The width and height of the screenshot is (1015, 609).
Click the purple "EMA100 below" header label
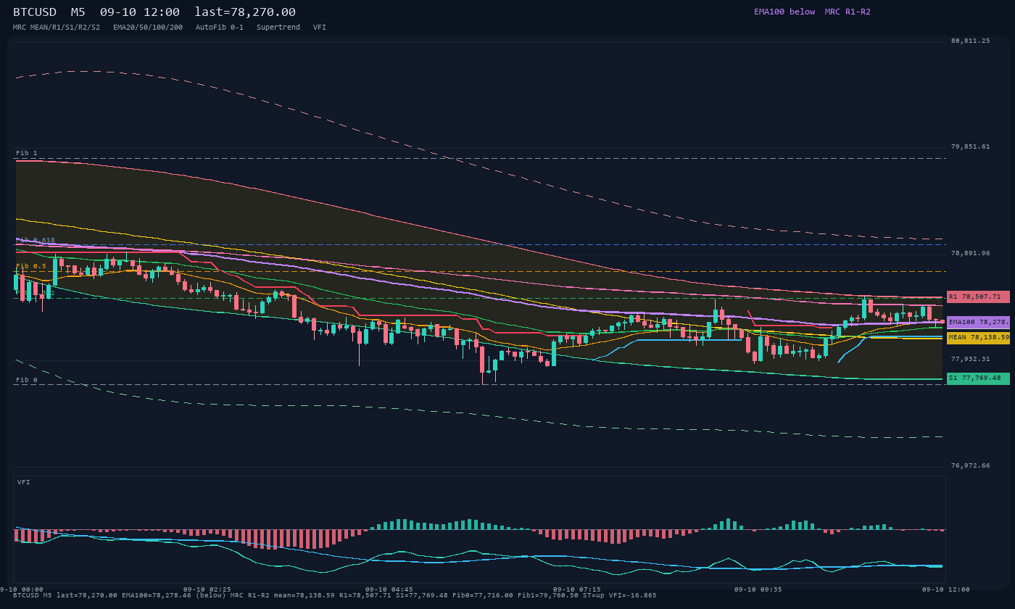(x=784, y=12)
